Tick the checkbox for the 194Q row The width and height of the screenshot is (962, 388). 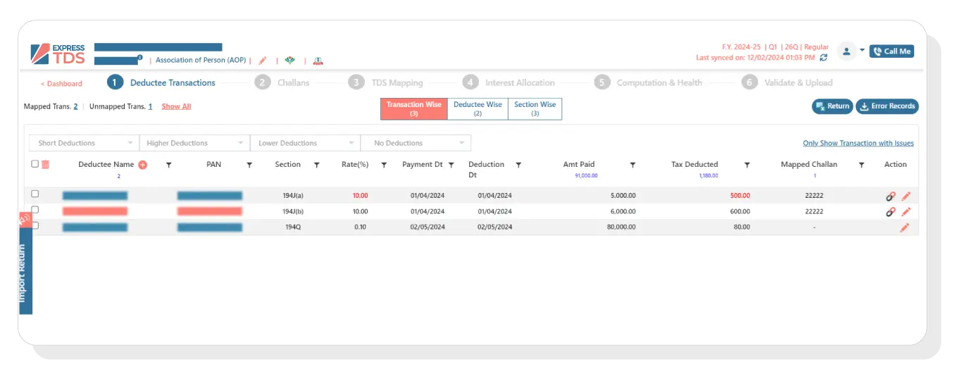(x=35, y=226)
